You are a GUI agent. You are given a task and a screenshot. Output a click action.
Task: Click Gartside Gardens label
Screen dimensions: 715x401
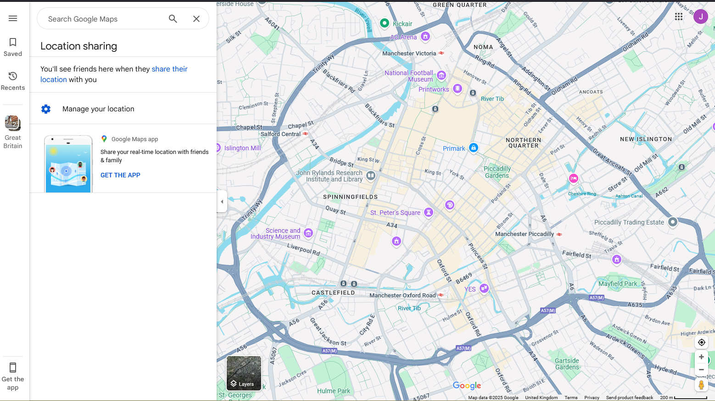tap(567, 364)
